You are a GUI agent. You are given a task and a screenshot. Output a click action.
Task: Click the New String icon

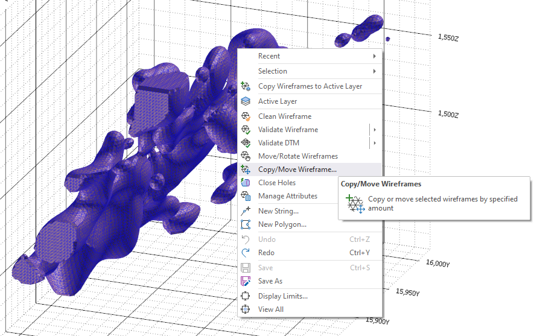pyautogui.click(x=246, y=211)
